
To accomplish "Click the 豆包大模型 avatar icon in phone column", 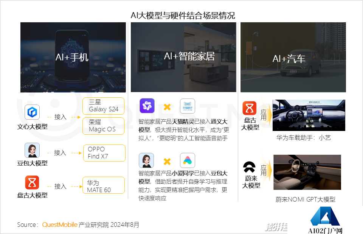I will coord(32,150).
